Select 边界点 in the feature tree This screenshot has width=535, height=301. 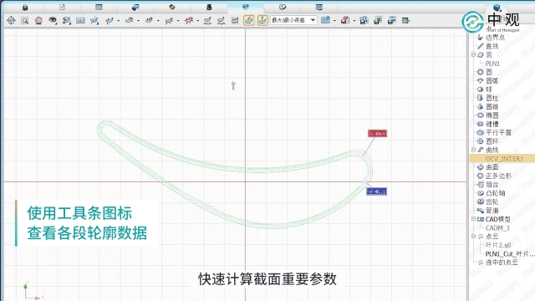click(495, 38)
